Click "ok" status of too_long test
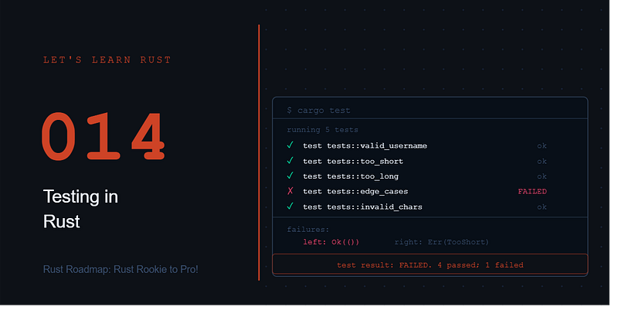618x314 pixels. click(x=542, y=176)
